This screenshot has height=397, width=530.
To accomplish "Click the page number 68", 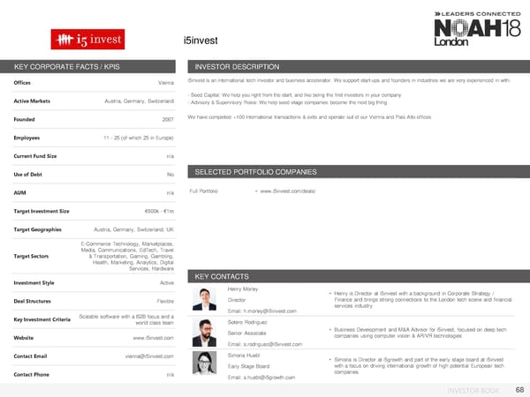I will [x=519, y=389].
